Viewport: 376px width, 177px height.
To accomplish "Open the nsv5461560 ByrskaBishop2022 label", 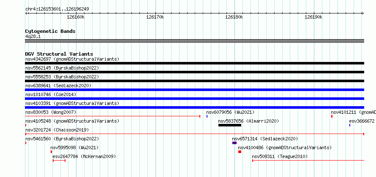I will click(62, 139).
